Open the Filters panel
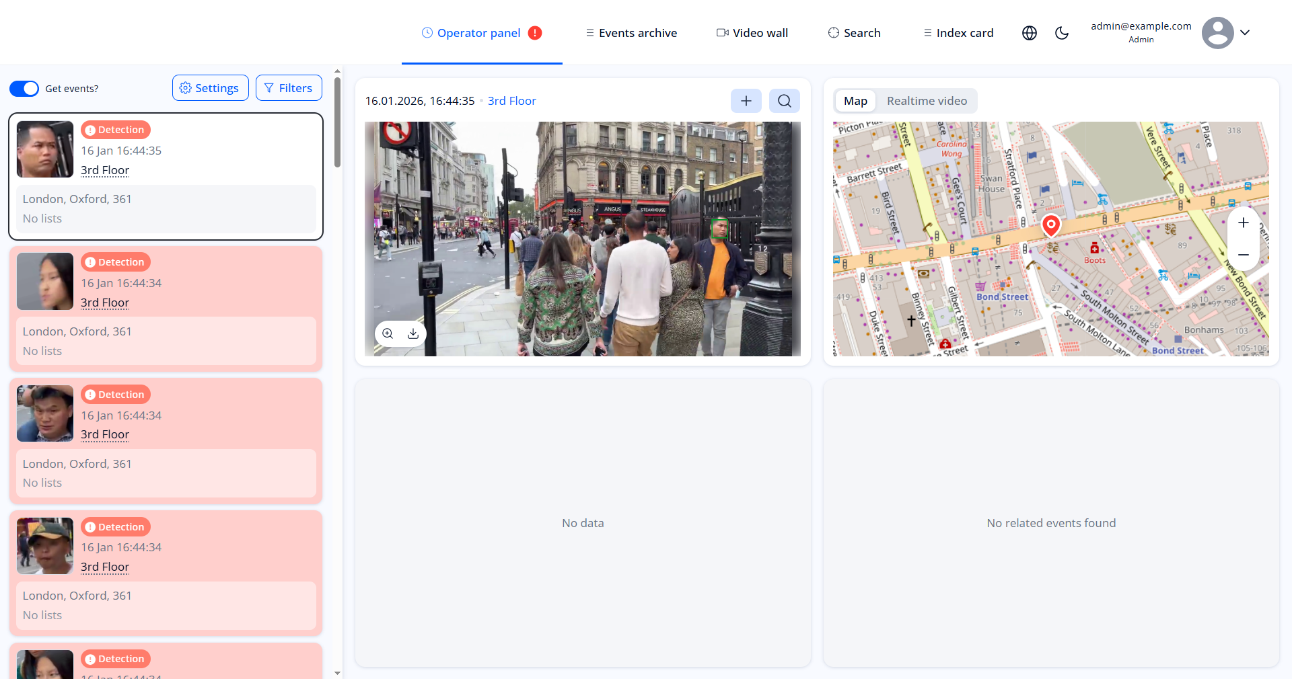This screenshot has height=679, width=1292. pos(289,87)
